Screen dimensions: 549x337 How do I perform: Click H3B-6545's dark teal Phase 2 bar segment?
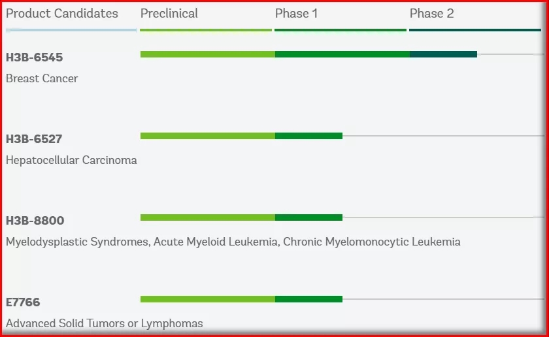click(443, 54)
